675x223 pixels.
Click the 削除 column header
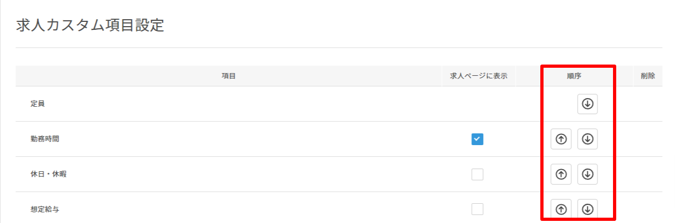tap(648, 76)
